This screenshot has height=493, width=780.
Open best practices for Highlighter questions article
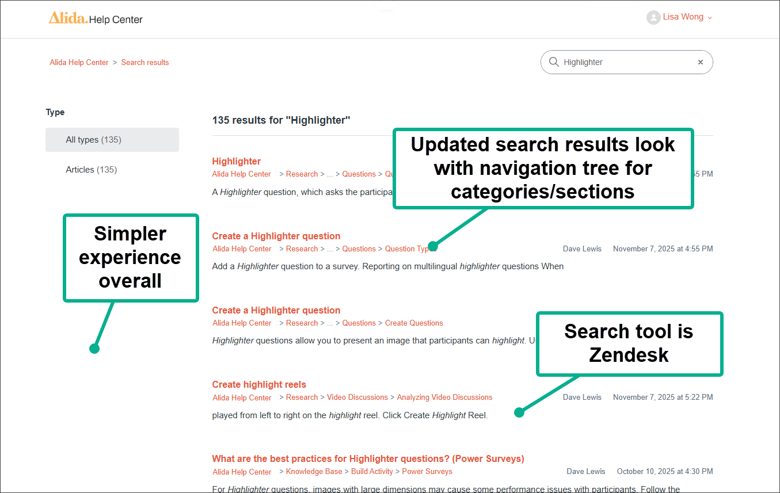368,458
